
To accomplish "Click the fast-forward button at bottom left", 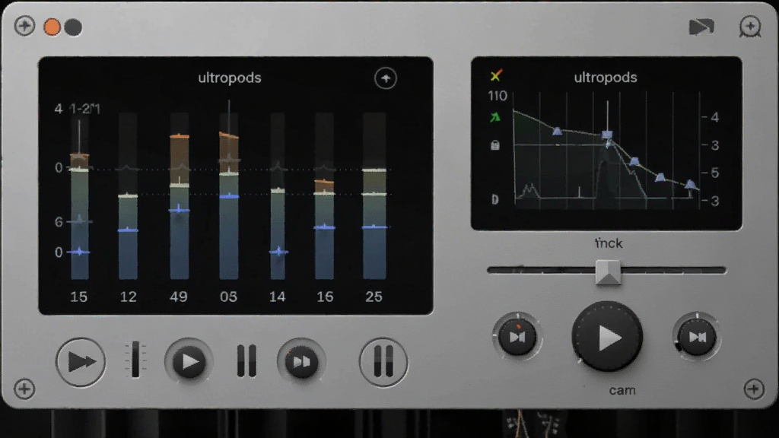I will 81,361.
